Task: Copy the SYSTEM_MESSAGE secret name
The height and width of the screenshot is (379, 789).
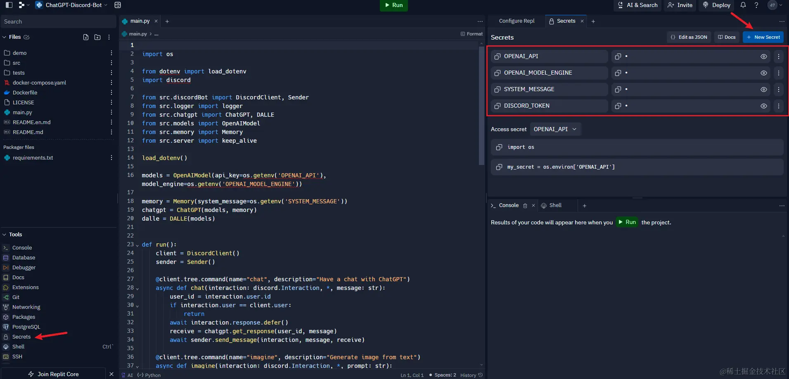Action: pyautogui.click(x=498, y=89)
